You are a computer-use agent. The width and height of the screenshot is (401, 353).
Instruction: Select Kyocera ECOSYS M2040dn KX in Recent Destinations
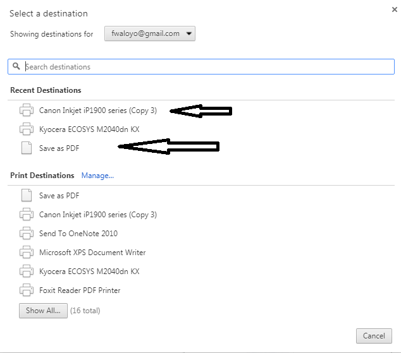(x=89, y=129)
